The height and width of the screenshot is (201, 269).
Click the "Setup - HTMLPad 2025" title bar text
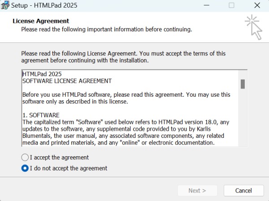click(x=44, y=5)
